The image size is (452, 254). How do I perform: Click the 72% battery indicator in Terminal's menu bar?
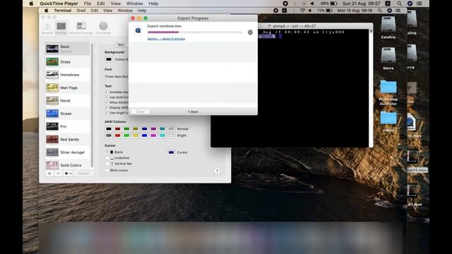point(325,11)
